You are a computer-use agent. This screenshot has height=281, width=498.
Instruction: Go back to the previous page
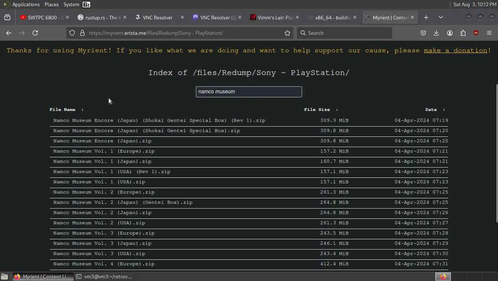[9, 33]
